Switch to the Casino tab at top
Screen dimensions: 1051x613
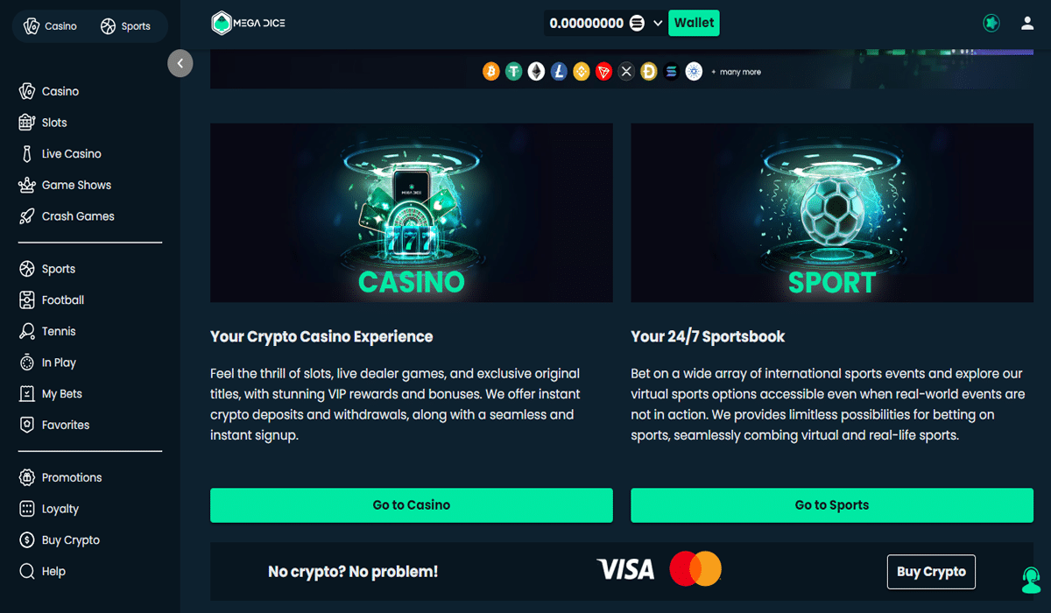[51, 26]
